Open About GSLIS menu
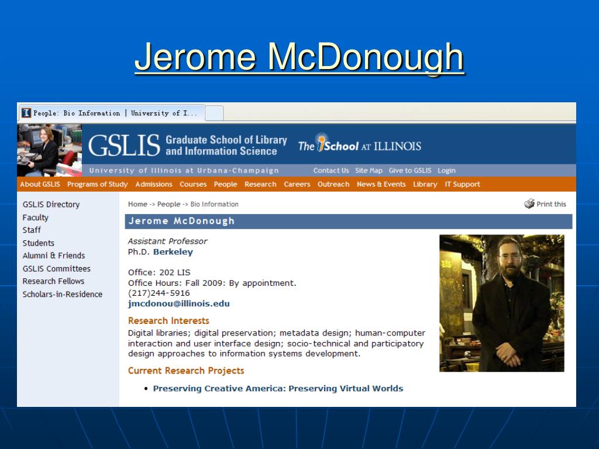This screenshot has width=599, height=449. pyautogui.click(x=40, y=184)
